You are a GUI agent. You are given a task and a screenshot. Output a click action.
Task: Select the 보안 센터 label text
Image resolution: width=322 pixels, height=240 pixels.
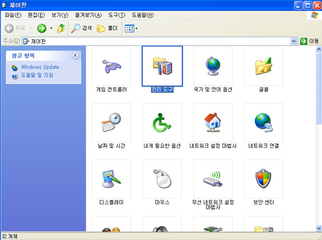[264, 203]
